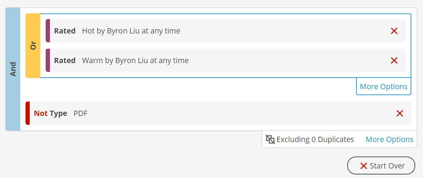Toggle the red Not label on Type
Viewport: 423px width, 178px height.
tap(41, 113)
